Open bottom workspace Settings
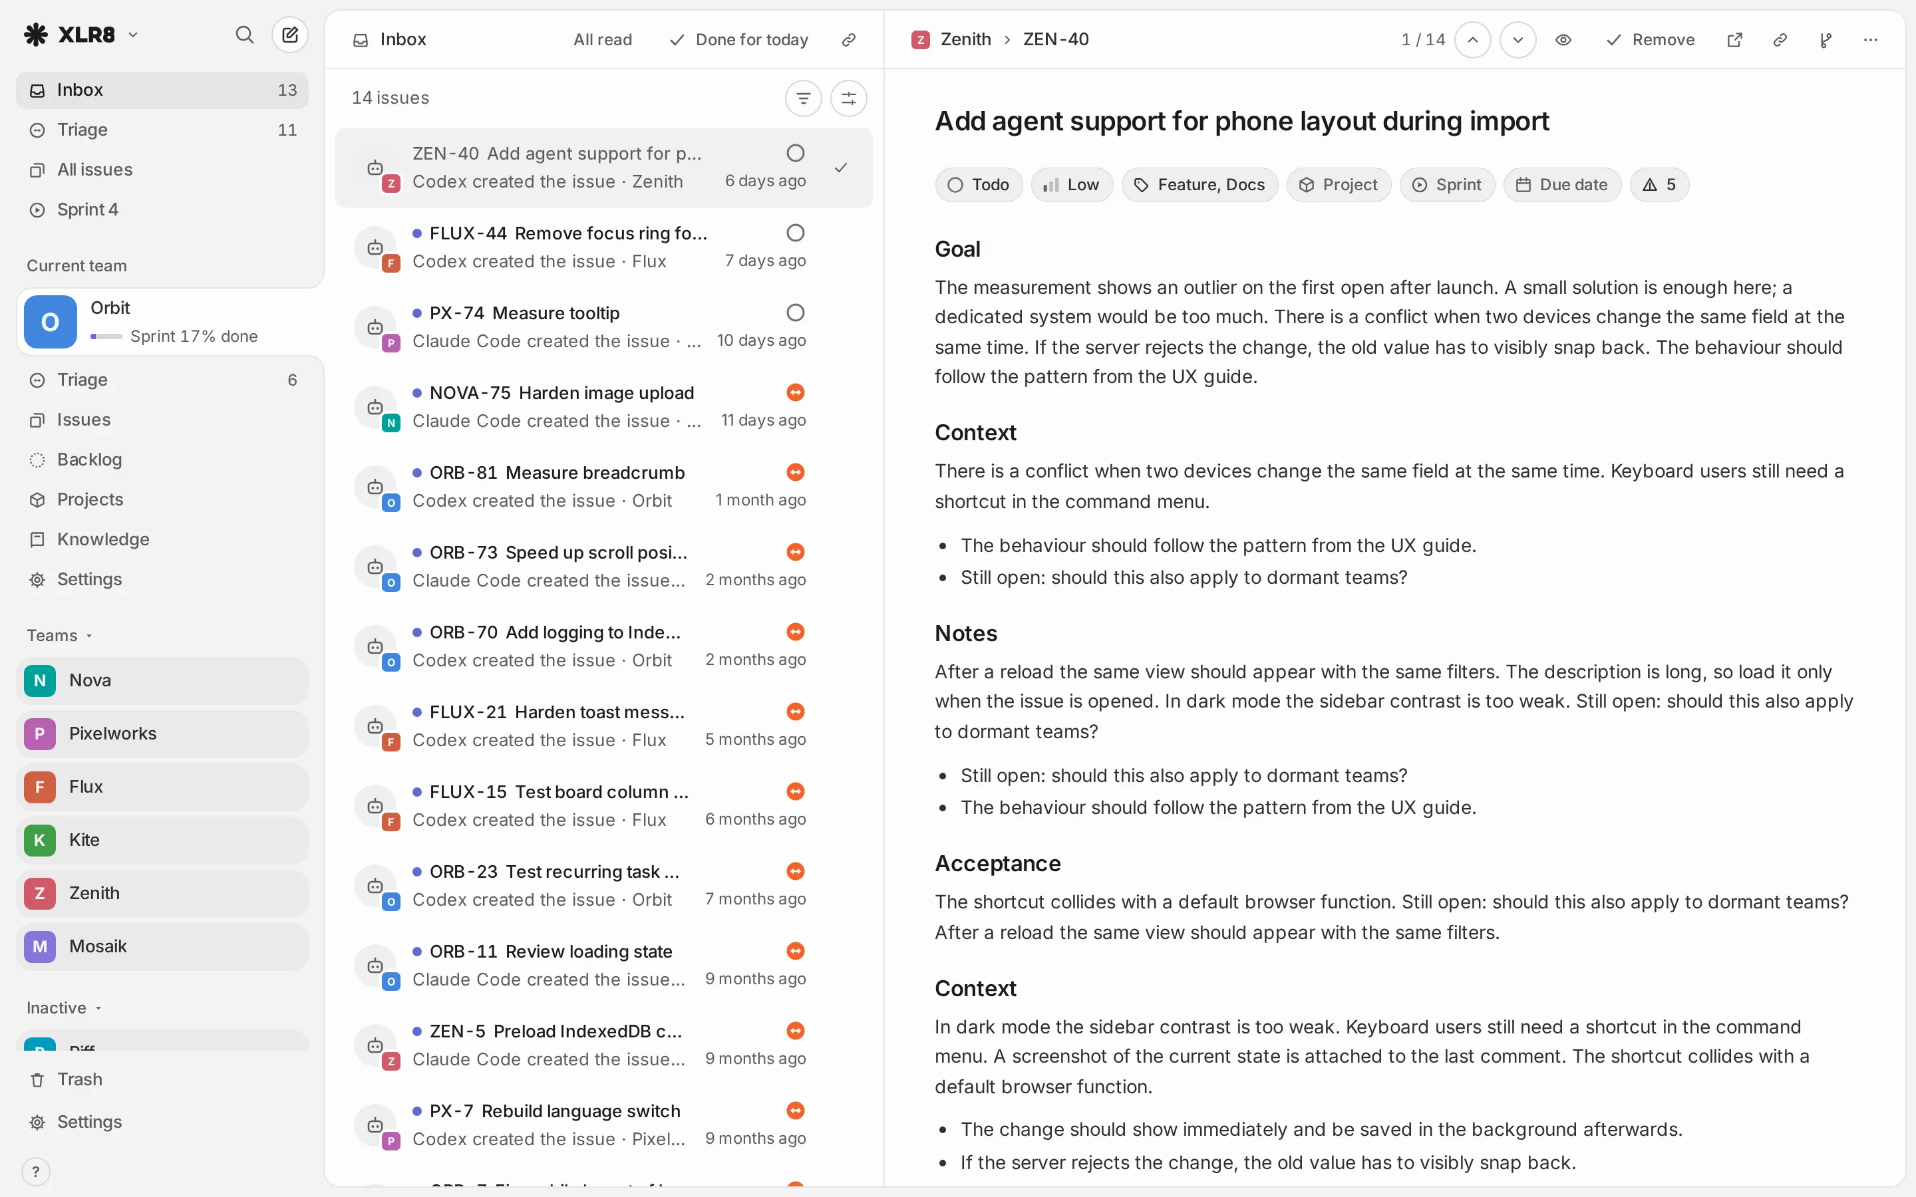Image resolution: width=1916 pixels, height=1197 pixels. 162,1123
